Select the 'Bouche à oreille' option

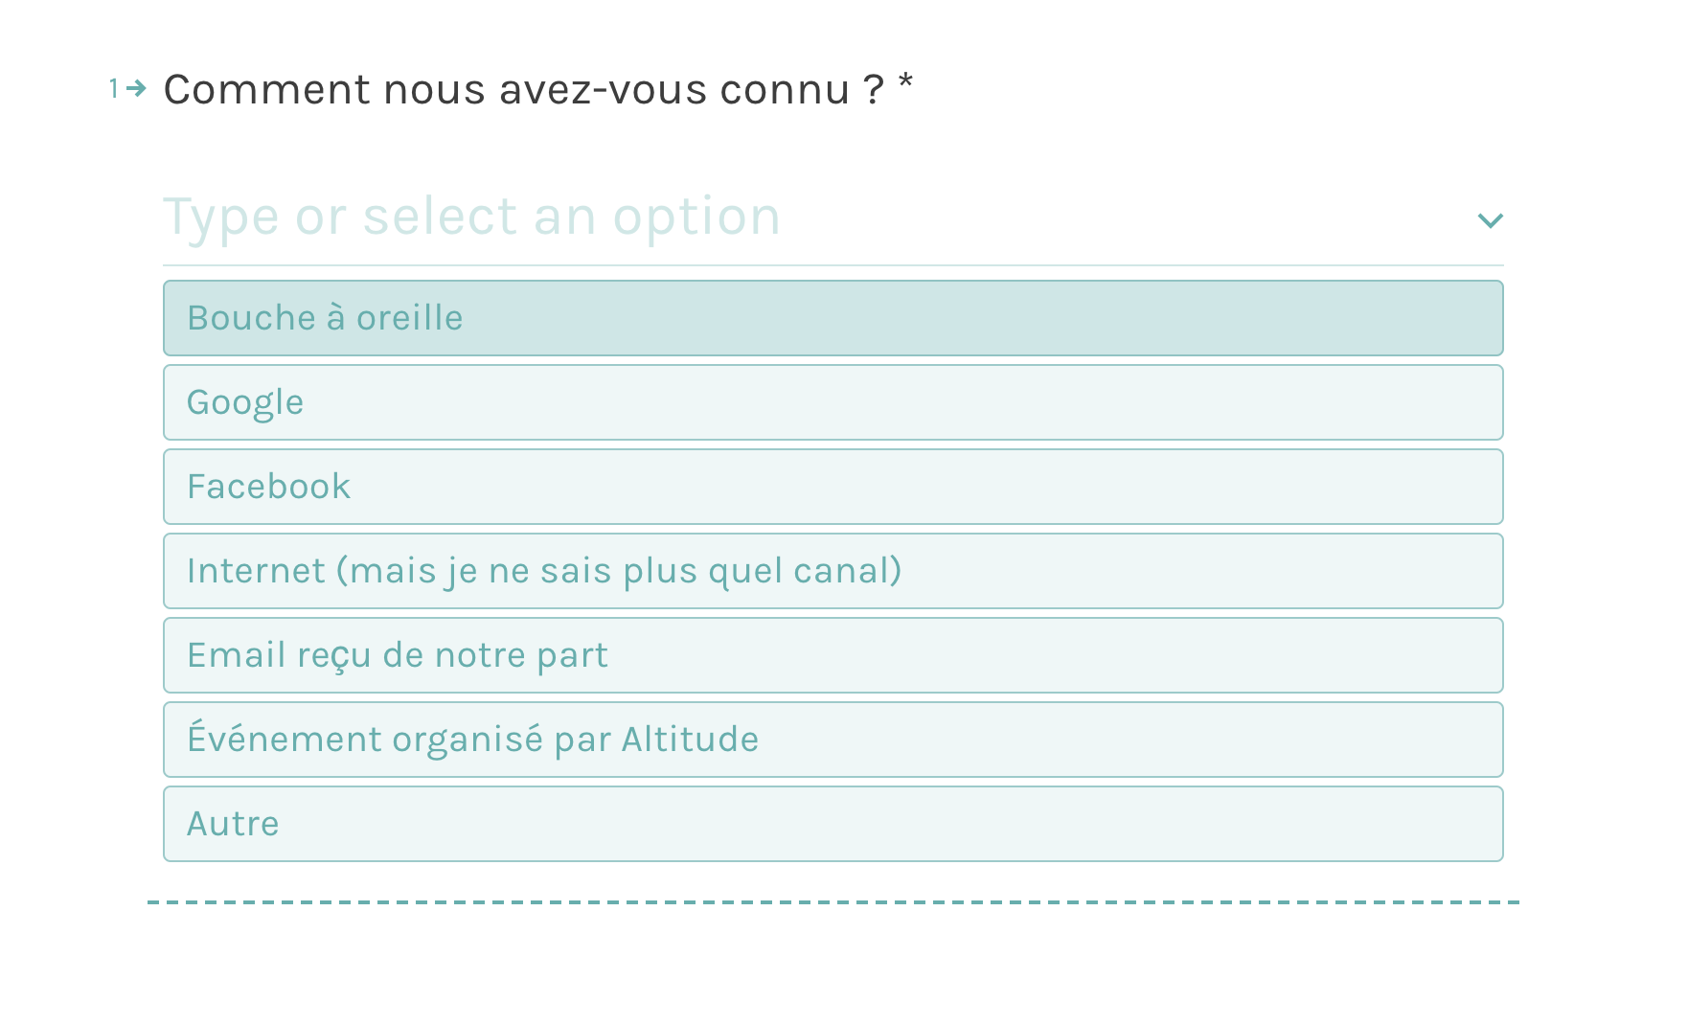coord(833,318)
